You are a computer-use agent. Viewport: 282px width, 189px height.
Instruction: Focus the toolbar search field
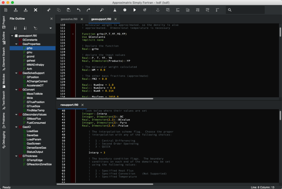(245, 10)
